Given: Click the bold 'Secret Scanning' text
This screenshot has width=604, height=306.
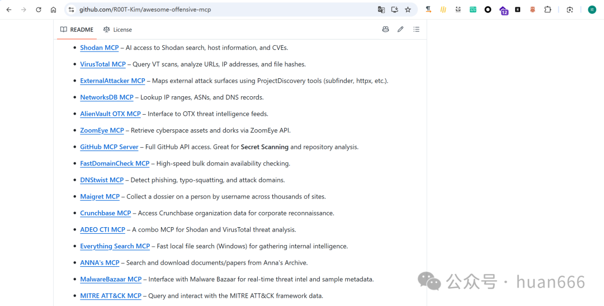Looking at the screenshot, I should tap(265, 147).
